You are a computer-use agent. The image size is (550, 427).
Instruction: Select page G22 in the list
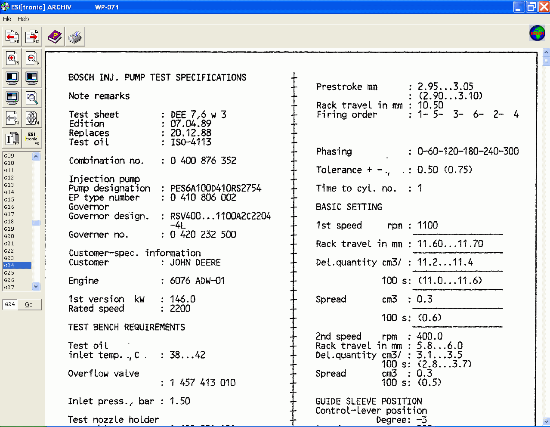[x=17, y=251]
